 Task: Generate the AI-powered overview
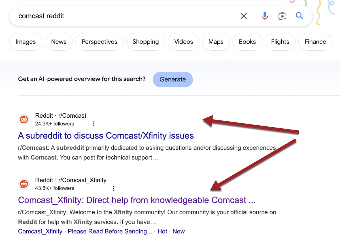point(173,79)
